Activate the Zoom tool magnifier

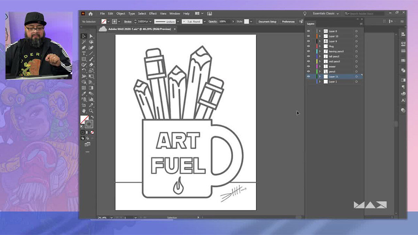tap(91, 111)
